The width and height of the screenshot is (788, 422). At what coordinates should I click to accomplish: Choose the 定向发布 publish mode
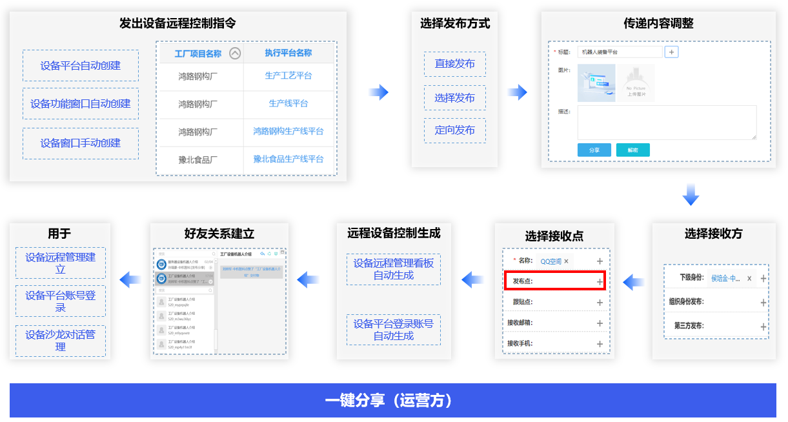454,130
